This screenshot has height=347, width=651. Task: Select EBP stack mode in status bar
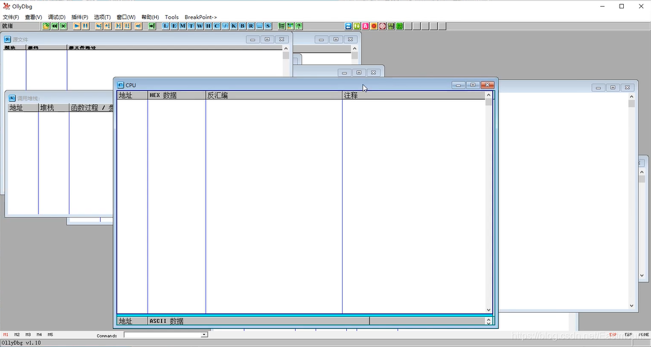coord(628,334)
